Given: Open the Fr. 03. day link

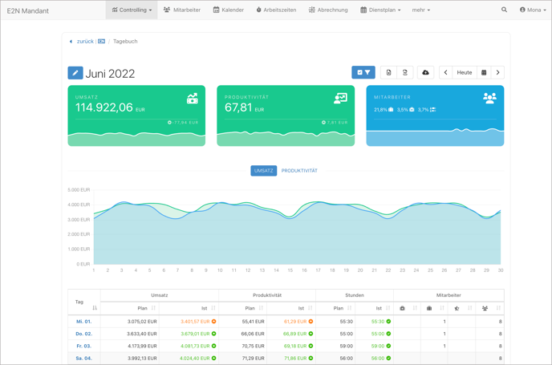Looking at the screenshot, I should click(83, 346).
